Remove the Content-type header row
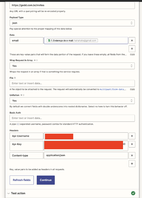This screenshot has width=142, height=198. click(x=132, y=156)
